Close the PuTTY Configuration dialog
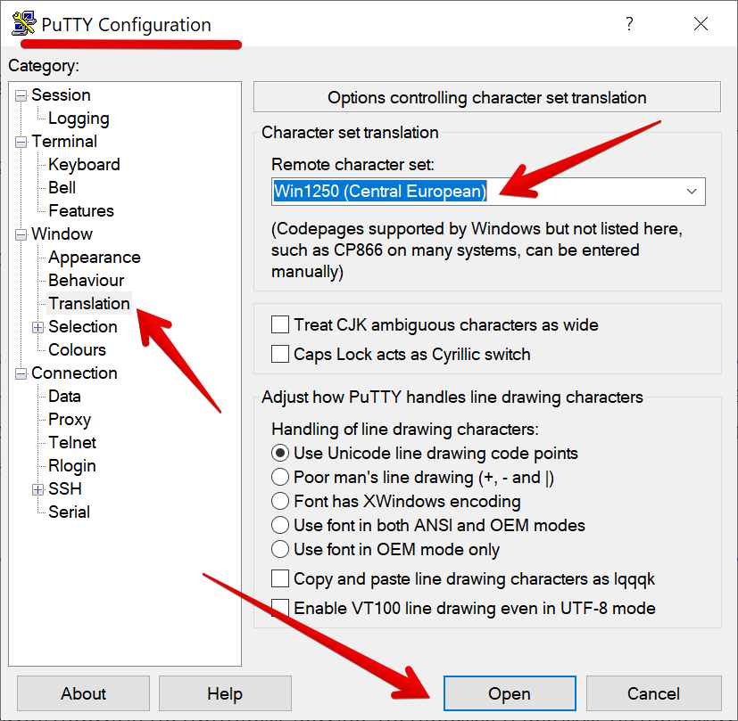The image size is (738, 721). coord(701,23)
